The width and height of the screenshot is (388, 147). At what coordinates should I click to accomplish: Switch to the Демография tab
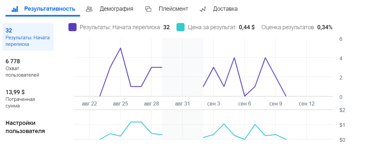(116, 9)
